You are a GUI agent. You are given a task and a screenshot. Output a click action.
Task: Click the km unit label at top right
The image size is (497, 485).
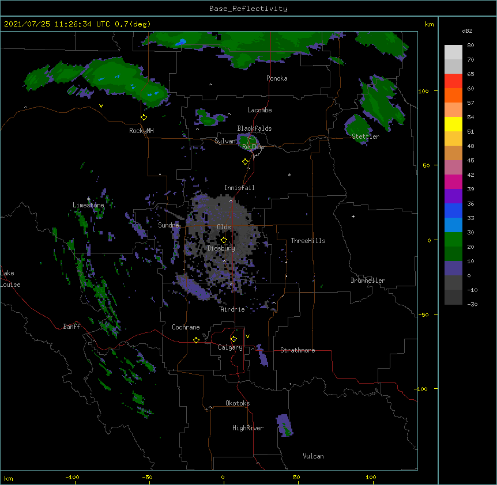tap(430, 24)
